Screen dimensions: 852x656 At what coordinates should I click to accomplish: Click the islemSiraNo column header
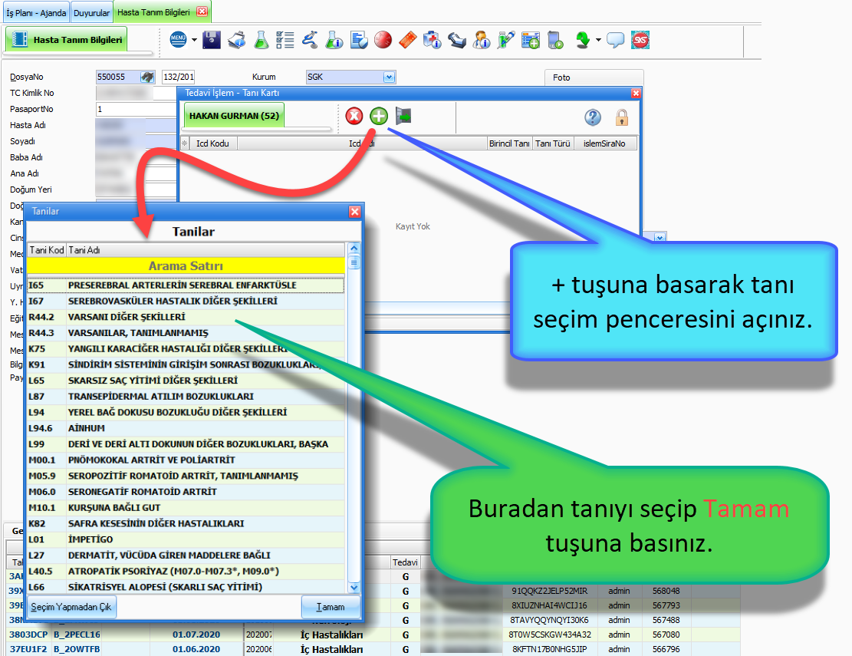tap(605, 143)
